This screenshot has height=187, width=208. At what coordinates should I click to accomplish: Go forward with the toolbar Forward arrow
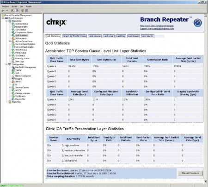[x=7, y=11]
